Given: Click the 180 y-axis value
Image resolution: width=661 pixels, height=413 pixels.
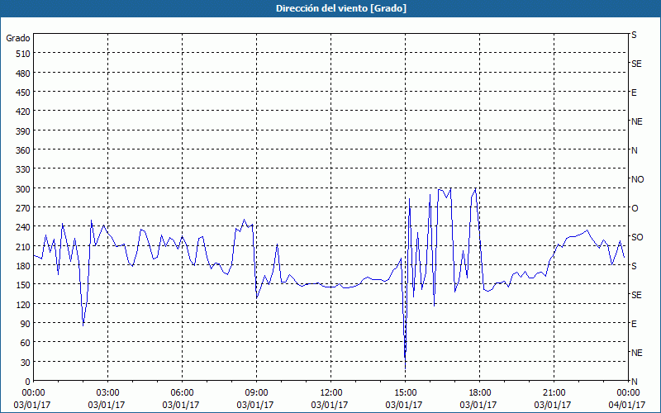Looking at the screenshot, I should pos(23,266).
